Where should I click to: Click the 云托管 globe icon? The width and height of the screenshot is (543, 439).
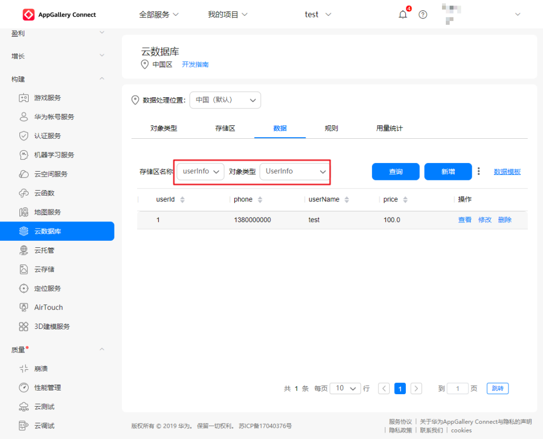pos(24,250)
